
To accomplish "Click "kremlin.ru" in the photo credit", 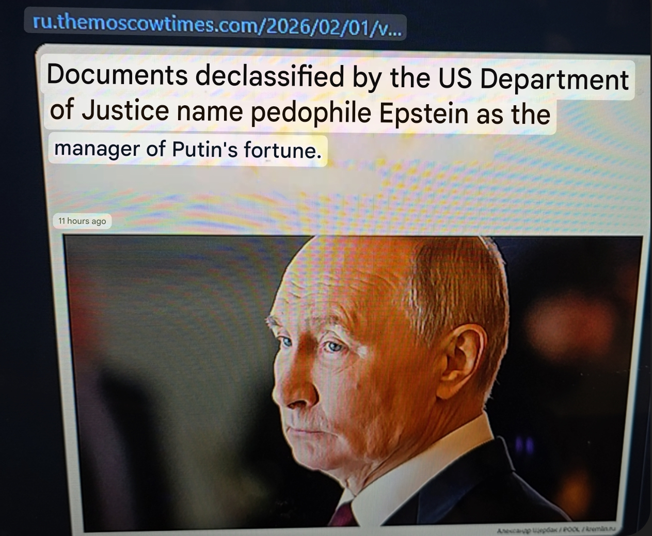I will (x=602, y=530).
